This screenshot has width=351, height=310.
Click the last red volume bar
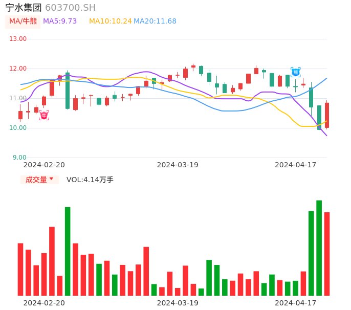click(x=327, y=254)
